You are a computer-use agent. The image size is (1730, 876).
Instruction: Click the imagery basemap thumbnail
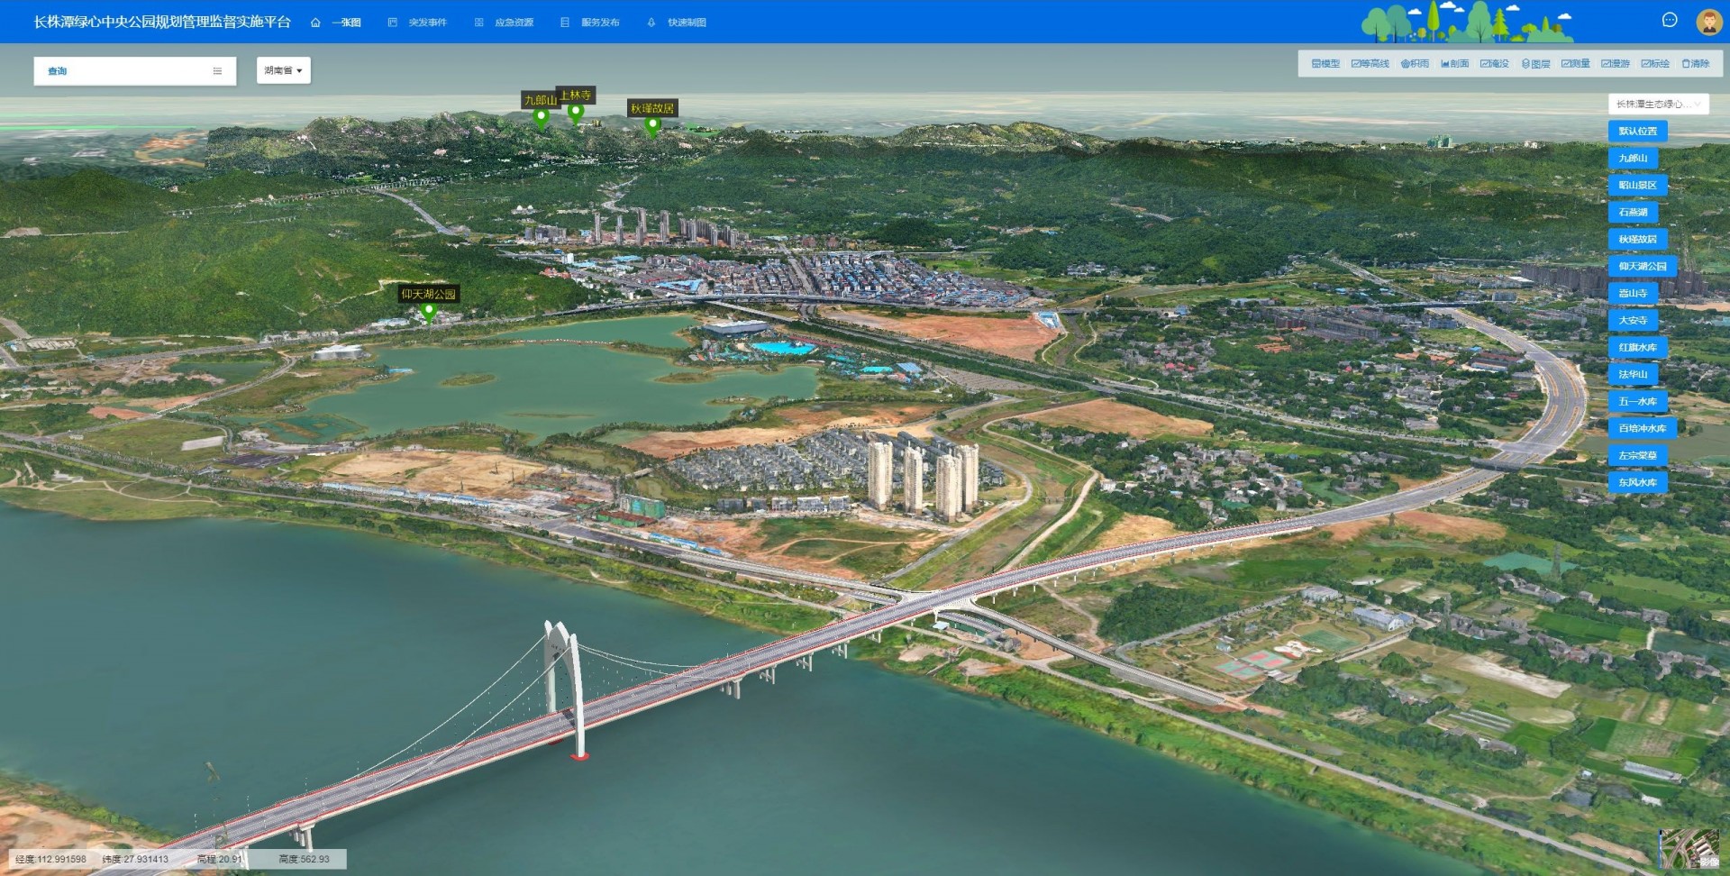coord(1688,849)
